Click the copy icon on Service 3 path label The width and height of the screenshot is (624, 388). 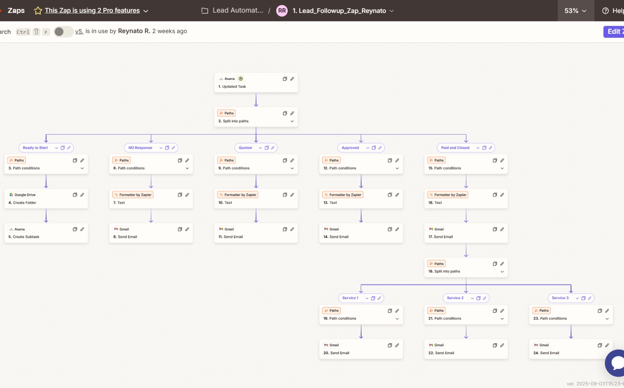point(583,298)
